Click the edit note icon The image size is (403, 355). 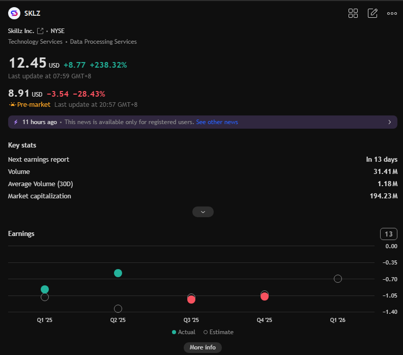372,13
